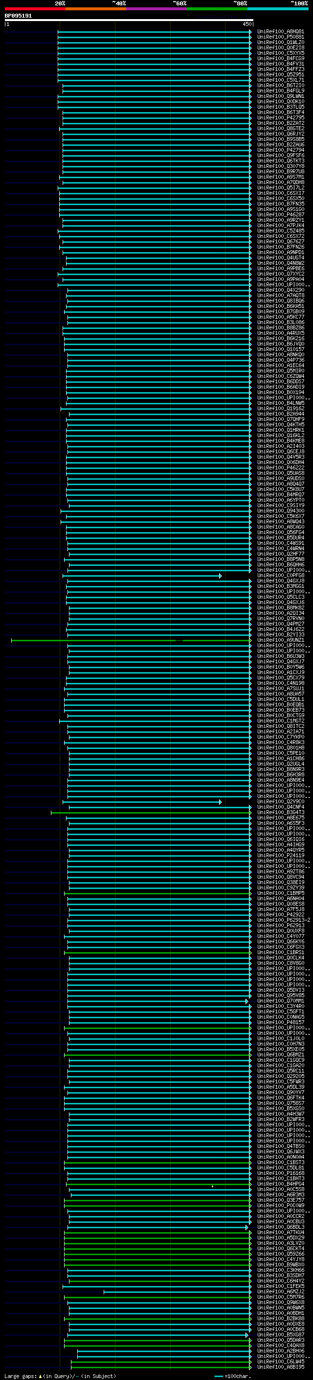The image size is (313, 1380).
Task: Select hit UniRef100_B4FCG9
Action: [x=280, y=58]
